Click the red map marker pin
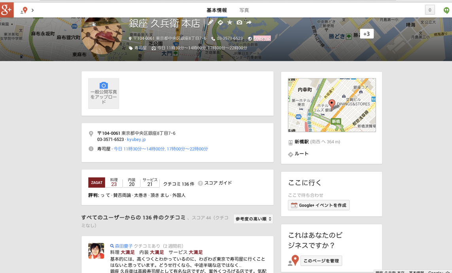 (332, 104)
